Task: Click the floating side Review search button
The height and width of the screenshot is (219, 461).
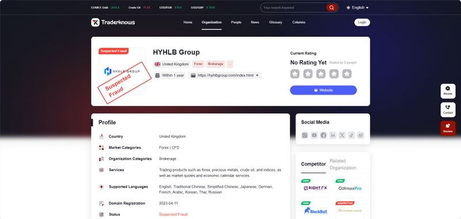Action: (x=448, y=91)
